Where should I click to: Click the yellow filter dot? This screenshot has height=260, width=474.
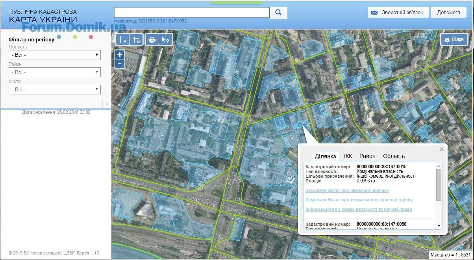pyautogui.click(x=75, y=37)
